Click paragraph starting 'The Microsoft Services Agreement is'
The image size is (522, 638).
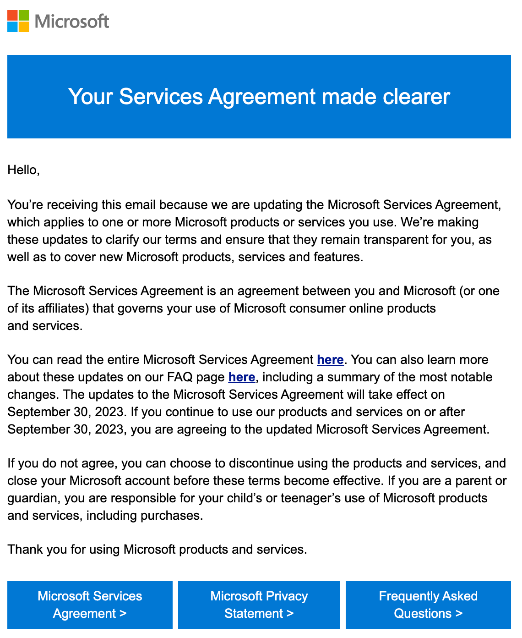pos(253,308)
